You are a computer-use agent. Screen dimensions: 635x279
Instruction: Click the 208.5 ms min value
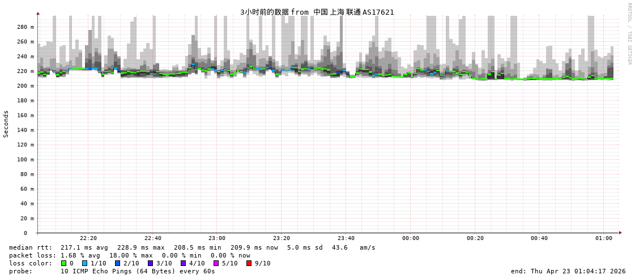pos(198,247)
